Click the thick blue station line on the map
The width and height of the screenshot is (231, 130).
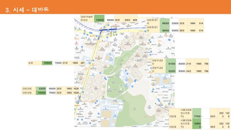tap(108, 30)
